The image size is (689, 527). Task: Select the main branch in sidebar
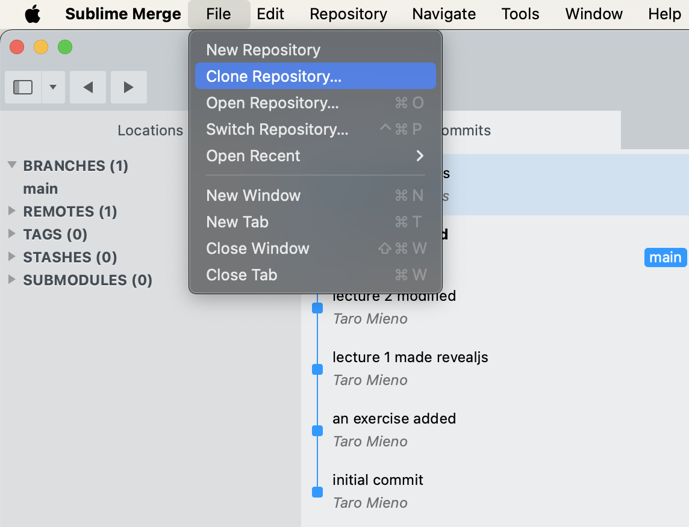tap(40, 188)
